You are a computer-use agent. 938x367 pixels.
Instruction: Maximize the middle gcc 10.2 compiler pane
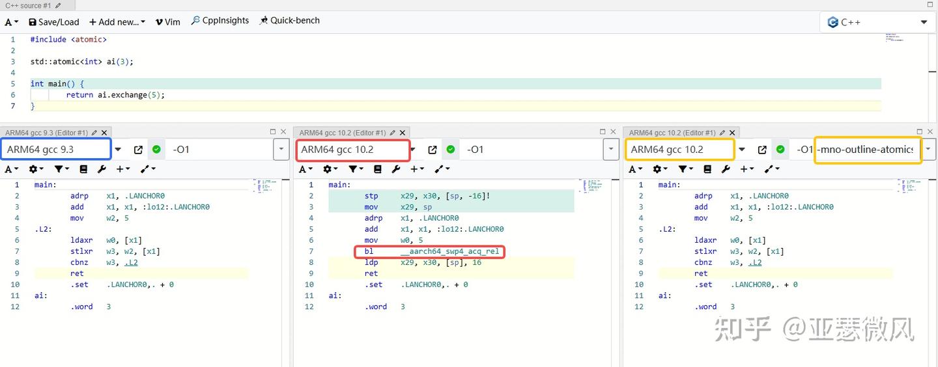603,131
